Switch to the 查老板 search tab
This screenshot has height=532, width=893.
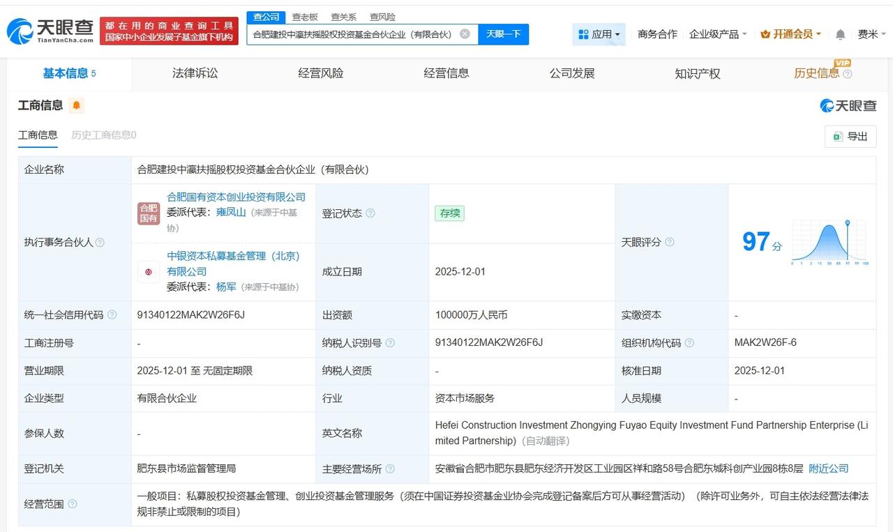click(305, 17)
